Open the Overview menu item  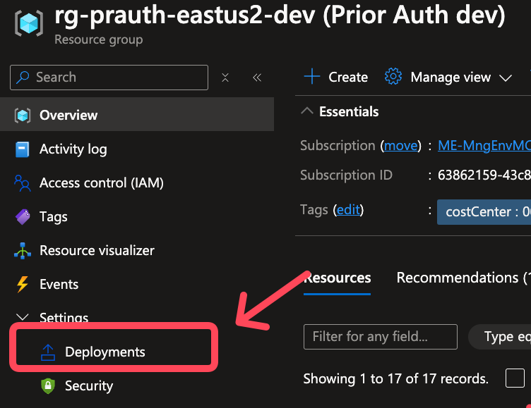coord(137,114)
